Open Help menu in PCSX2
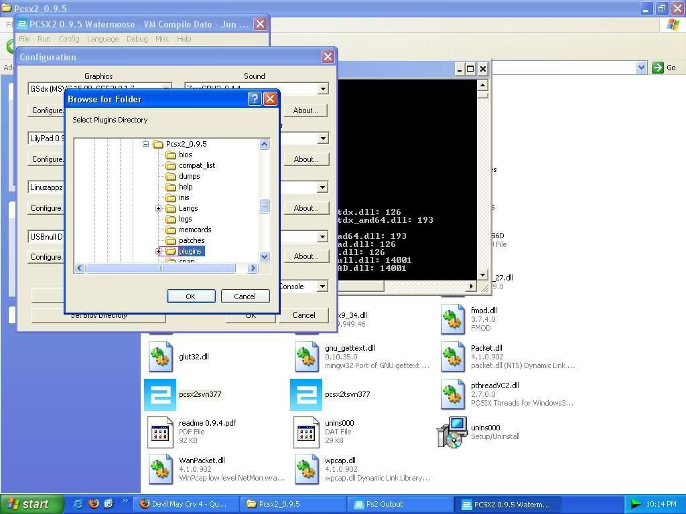Image resolution: width=686 pixels, height=514 pixels. click(184, 39)
